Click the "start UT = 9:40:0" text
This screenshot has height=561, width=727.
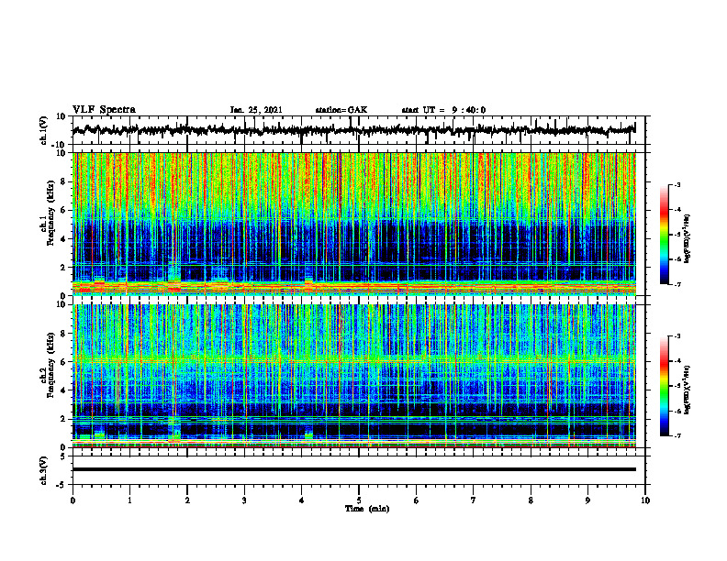tap(443, 110)
